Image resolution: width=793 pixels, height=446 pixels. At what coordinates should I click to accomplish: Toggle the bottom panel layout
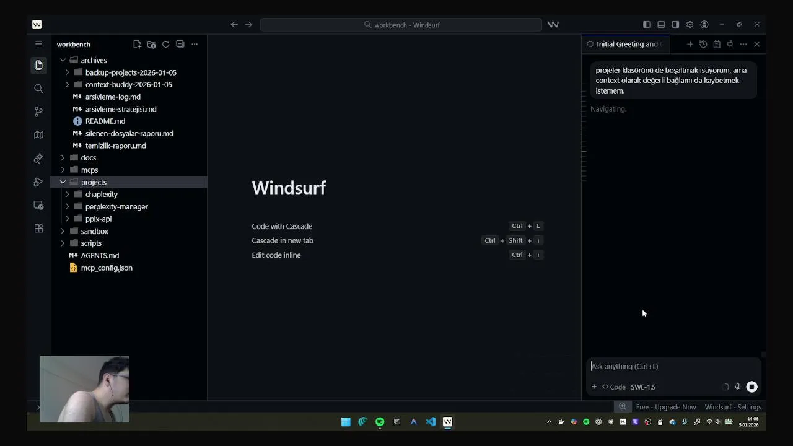661,25
